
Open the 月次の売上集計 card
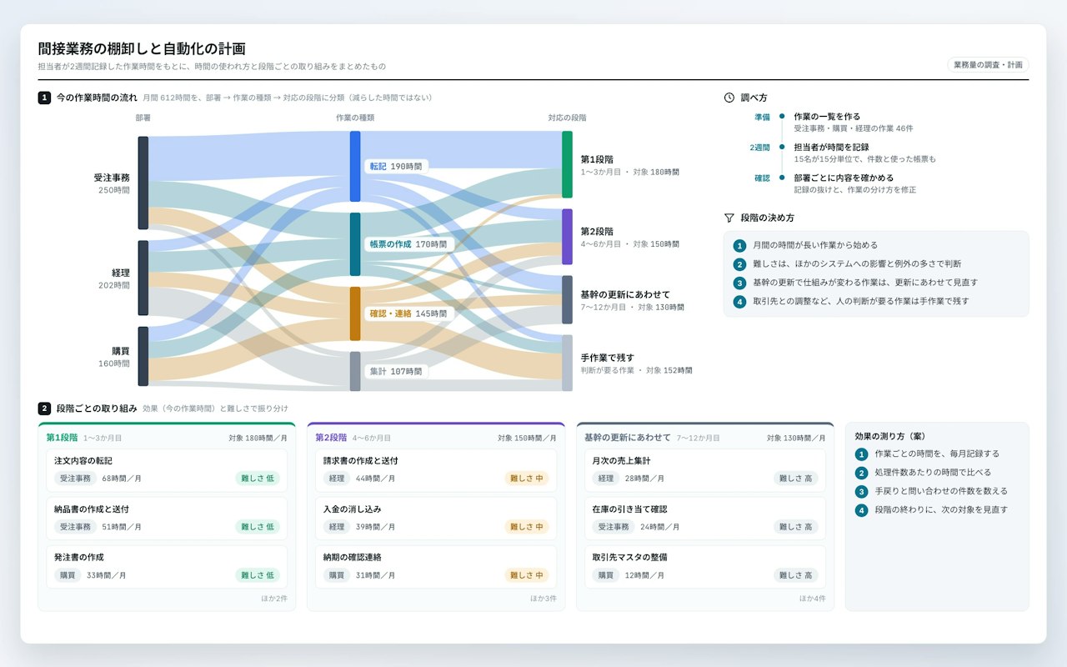705,470
